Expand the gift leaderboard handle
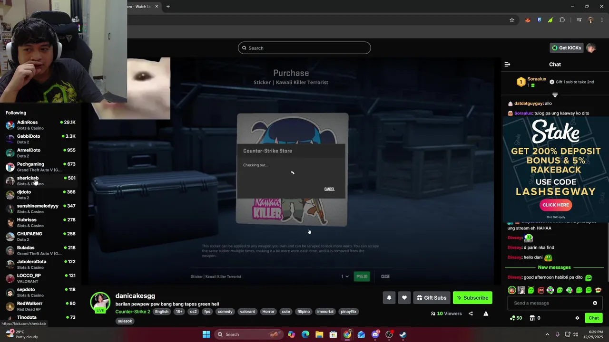The image size is (609, 342). click(x=555, y=95)
